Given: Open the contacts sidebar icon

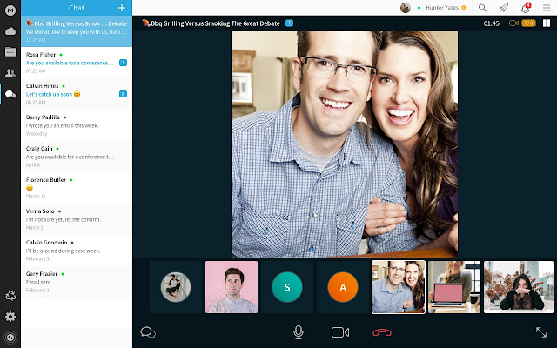Looking at the screenshot, I should click(x=10, y=73).
